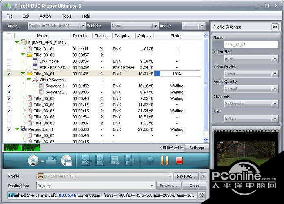Stop the ripping with red button

tap(179, 161)
